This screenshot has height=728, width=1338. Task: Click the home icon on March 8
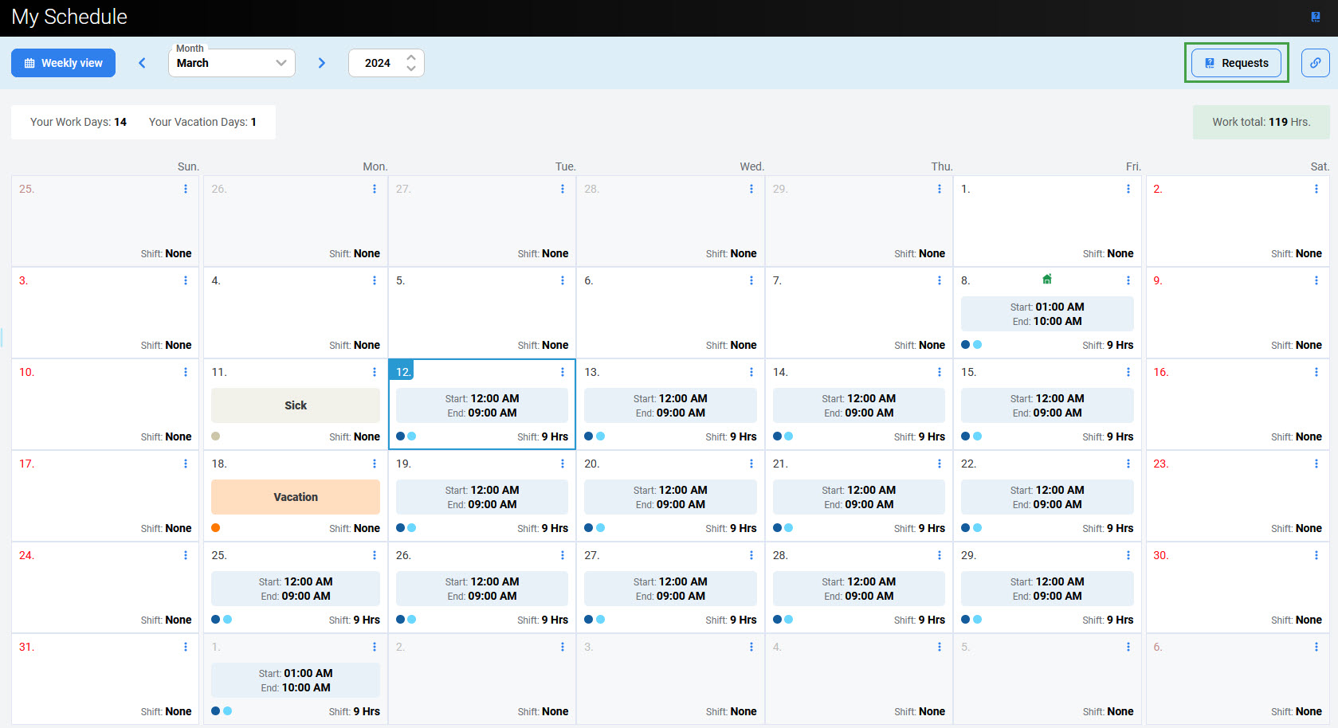click(1047, 279)
